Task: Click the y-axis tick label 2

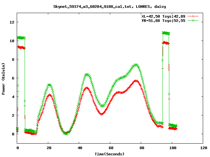Action: coord(13,115)
